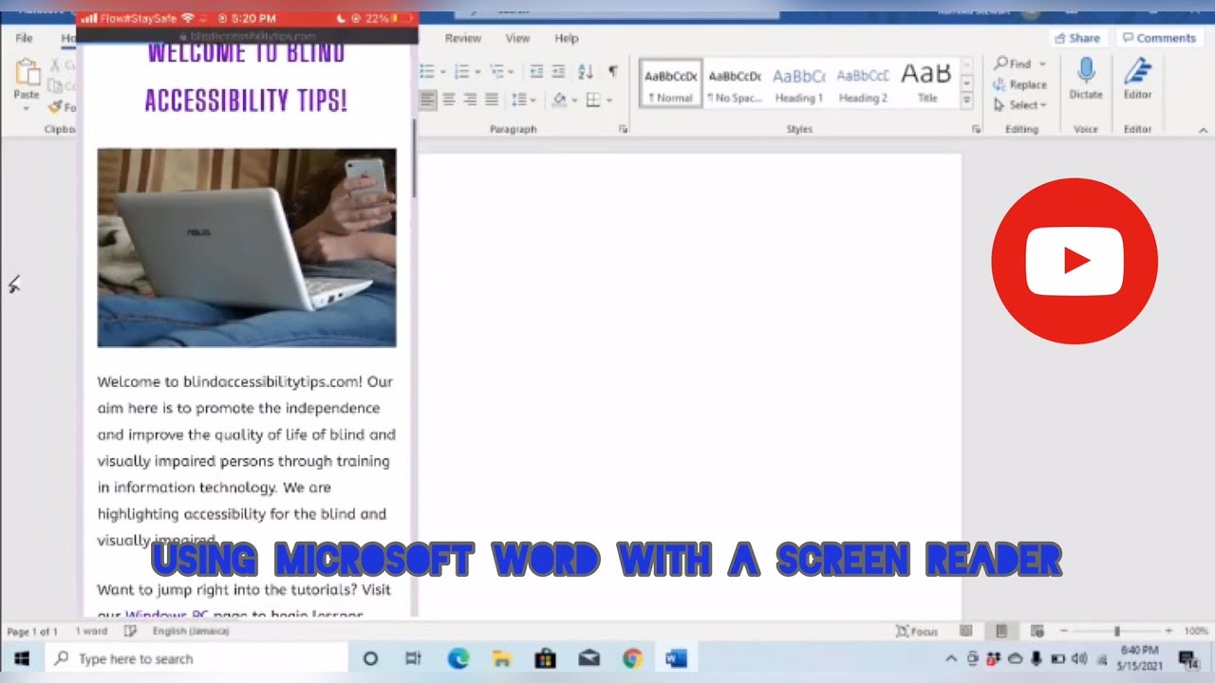Show hidden system tray icons

pos(951,658)
